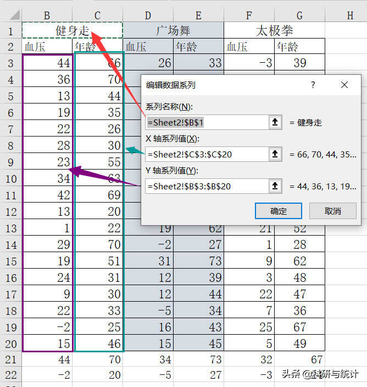Select column E header

pyautogui.click(x=198, y=15)
